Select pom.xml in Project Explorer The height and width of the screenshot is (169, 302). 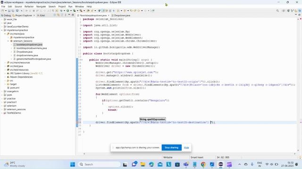[x=15, y=88]
